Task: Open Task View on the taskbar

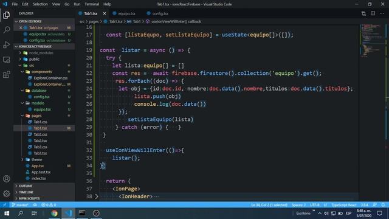Action: coord(34,214)
